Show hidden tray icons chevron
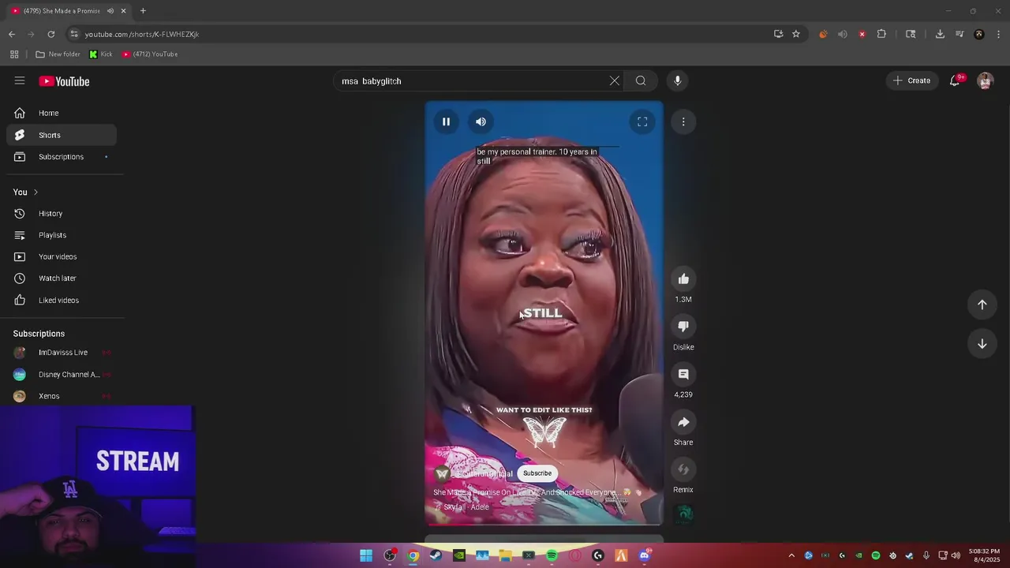1010x568 pixels. [x=791, y=555]
